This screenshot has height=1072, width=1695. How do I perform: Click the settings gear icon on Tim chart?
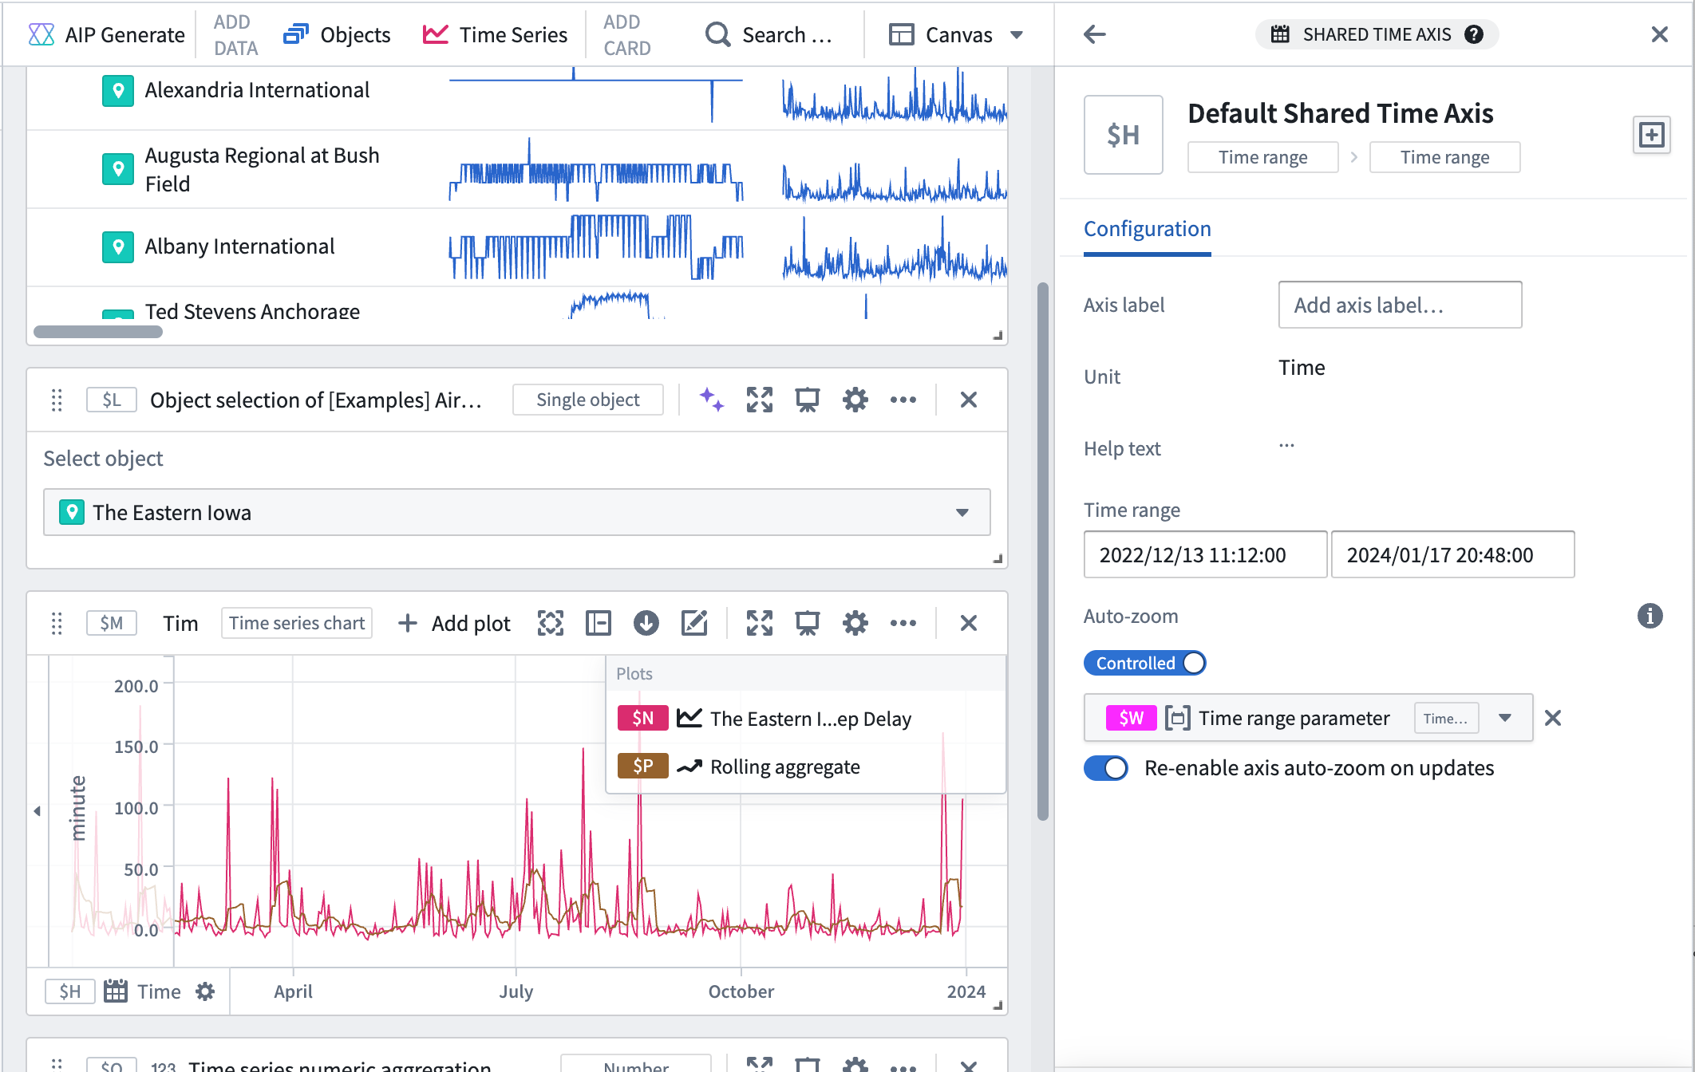click(857, 622)
